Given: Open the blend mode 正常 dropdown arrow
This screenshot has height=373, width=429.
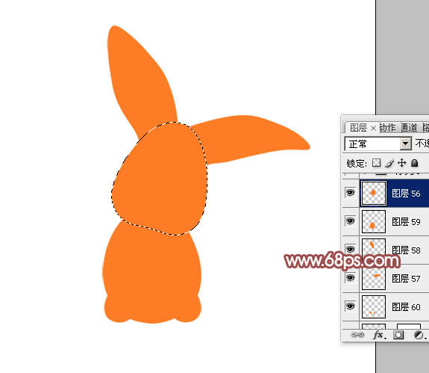Looking at the screenshot, I should [x=405, y=144].
